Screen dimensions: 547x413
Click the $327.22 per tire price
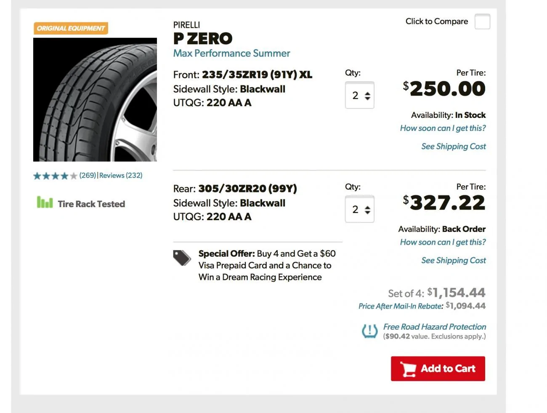(444, 203)
